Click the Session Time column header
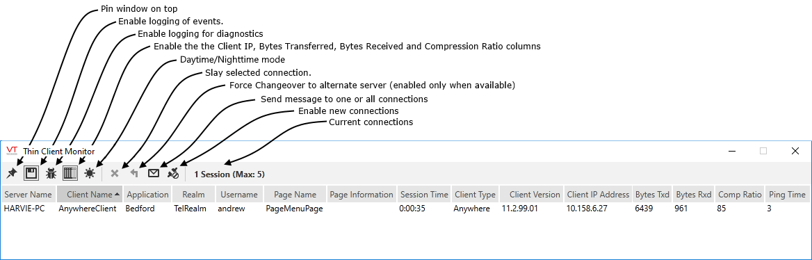 424,195
